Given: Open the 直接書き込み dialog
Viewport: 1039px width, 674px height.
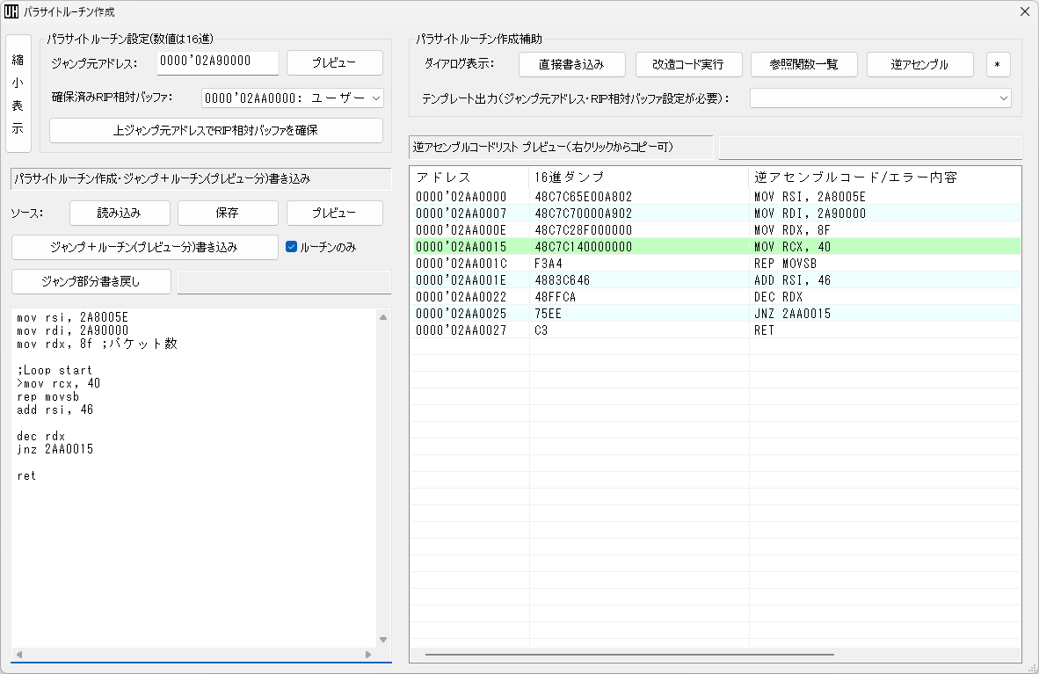Looking at the screenshot, I should pyautogui.click(x=571, y=64).
